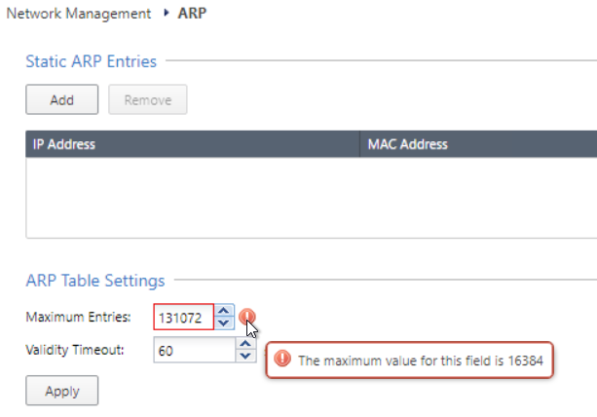Click the ARP Table Settings section heading
Image resolution: width=597 pixels, height=417 pixels.
(x=95, y=281)
